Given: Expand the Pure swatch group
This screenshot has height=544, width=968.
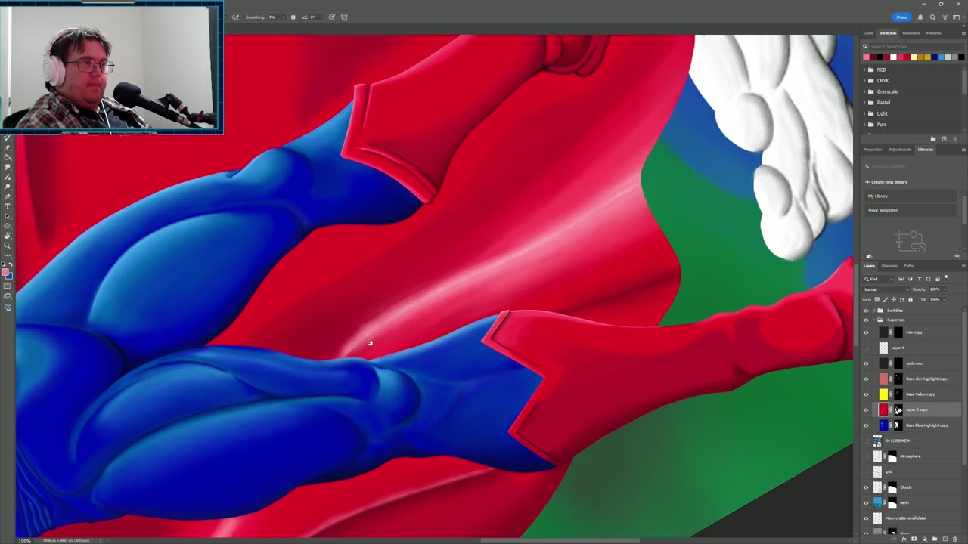Looking at the screenshot, I should pyautogui.click(x=864, y=125).
